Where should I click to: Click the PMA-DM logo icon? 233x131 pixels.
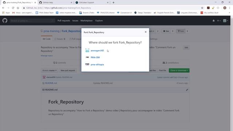[87, 57]
